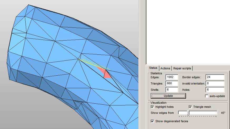Image resolution: width=230 pixels, height=129 pixels.
Task: Open the Repair scripts tab
Action: click(x=182, y=68)
